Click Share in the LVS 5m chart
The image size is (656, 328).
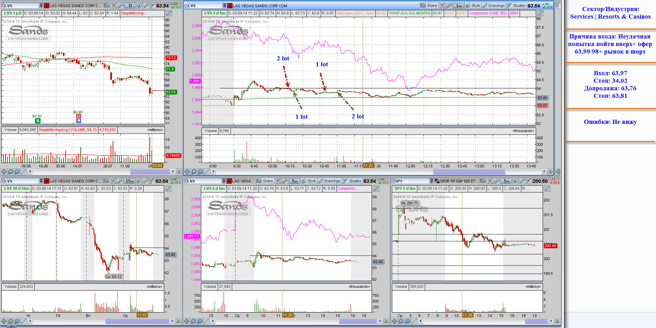point(265,181)
